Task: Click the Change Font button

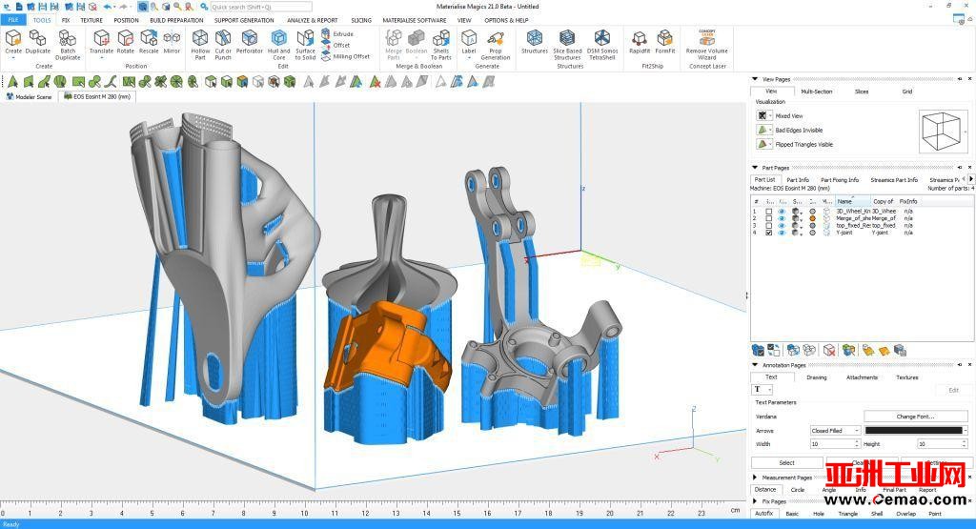Action: (x=915, y=417)
